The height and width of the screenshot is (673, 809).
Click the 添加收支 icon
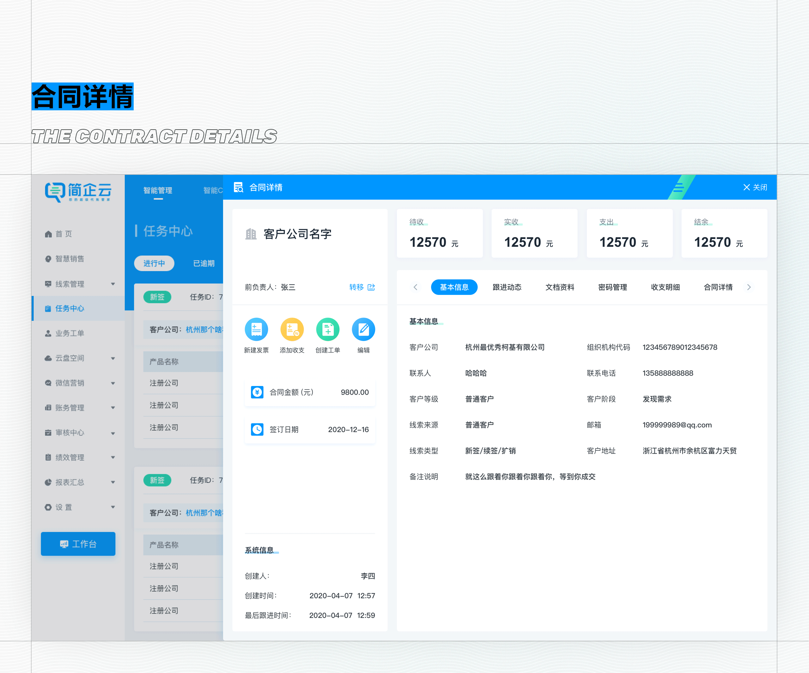pos(292,330)
